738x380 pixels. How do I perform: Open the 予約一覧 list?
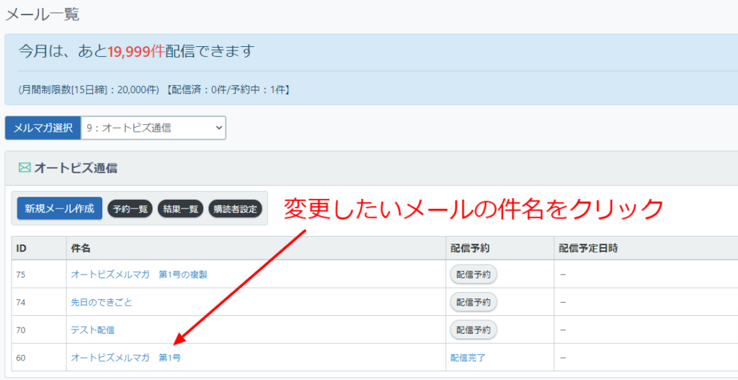tap(130, 209)
